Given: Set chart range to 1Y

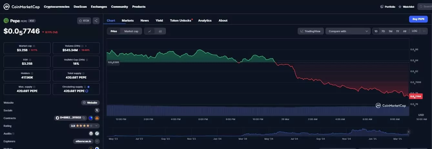Looking at the screenshot, I should 397,31.
